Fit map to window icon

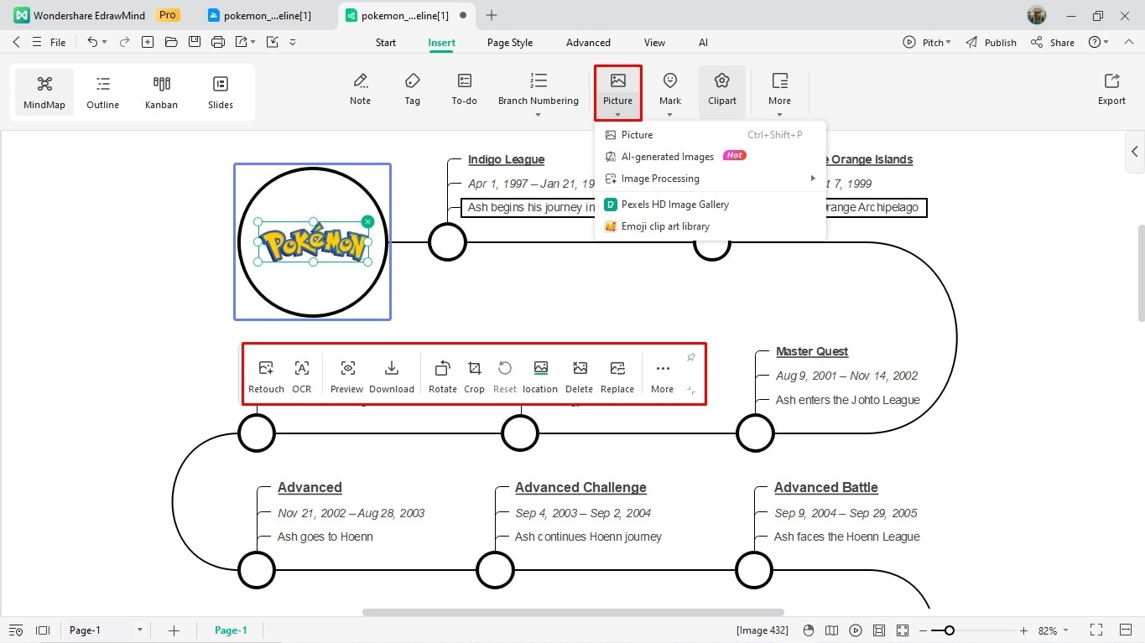pos(879,630)
